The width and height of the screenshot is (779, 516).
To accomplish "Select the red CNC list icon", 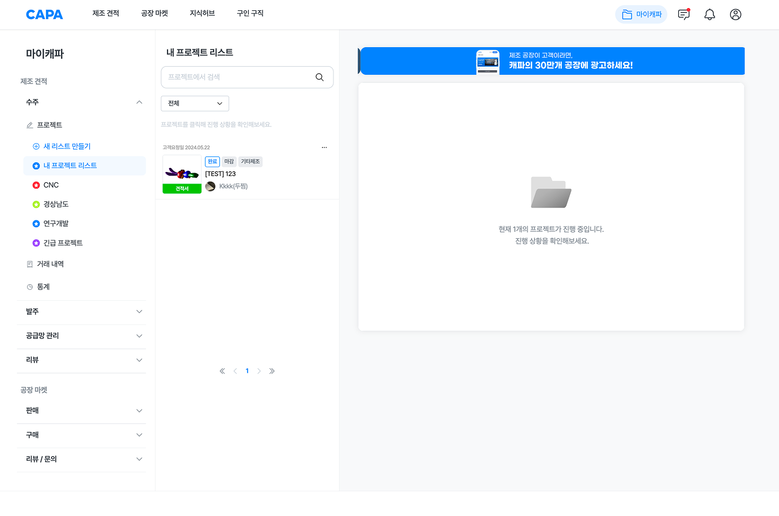I will 35,185.
